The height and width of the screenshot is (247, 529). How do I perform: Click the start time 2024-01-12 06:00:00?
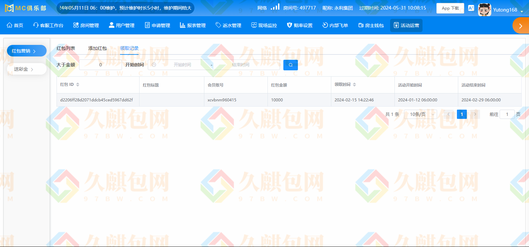coord(418,100)
